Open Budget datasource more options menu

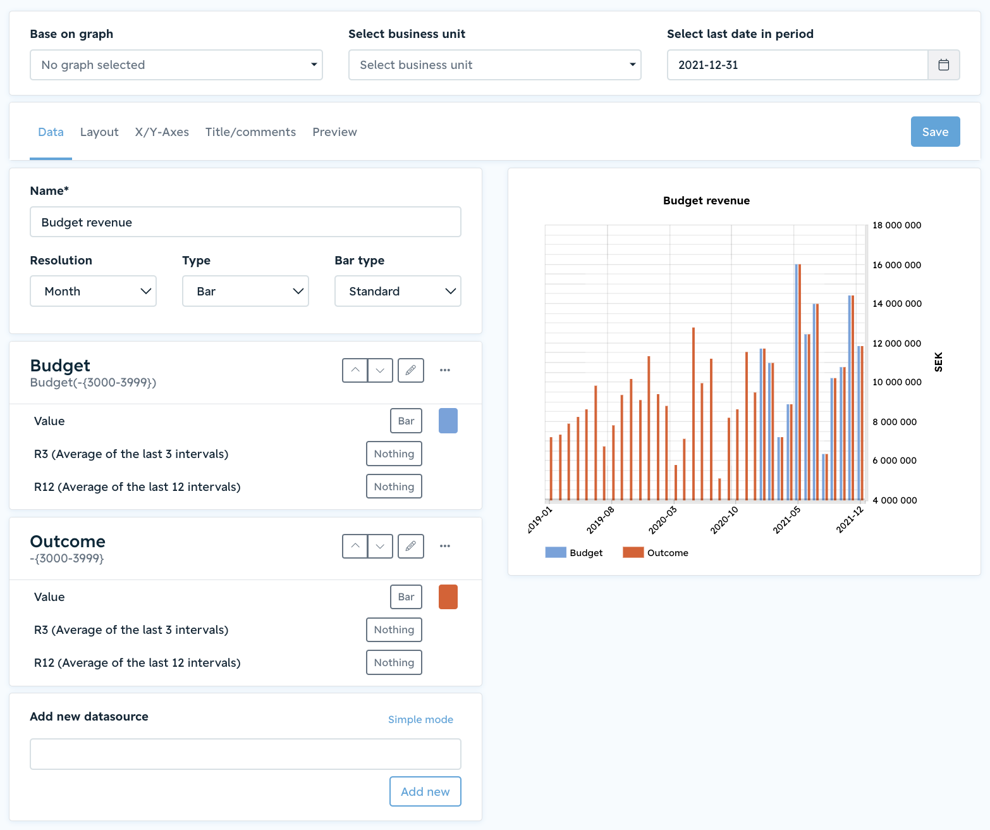pyautogui.click(x=445, y=370)
